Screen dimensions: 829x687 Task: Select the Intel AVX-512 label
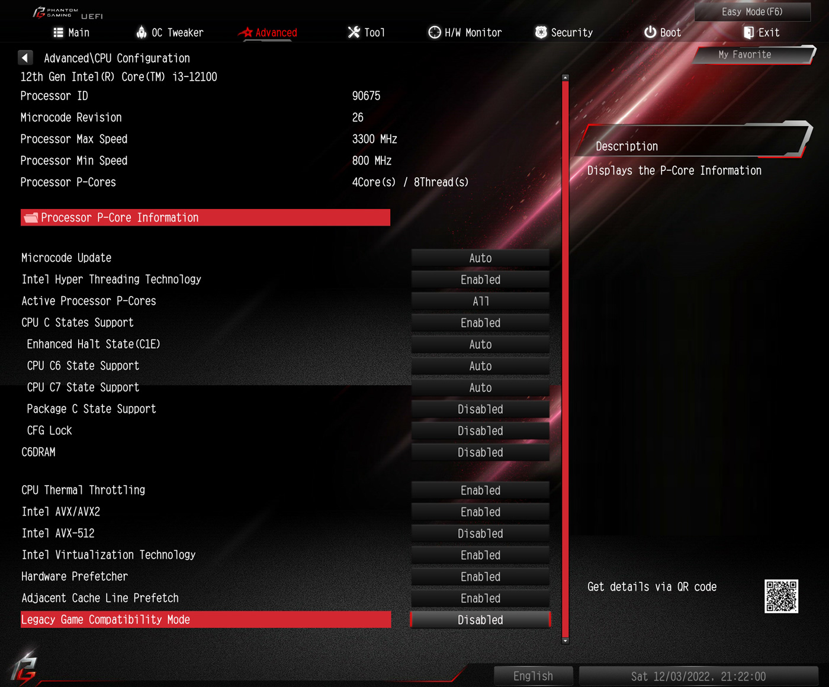tap(58, 533)
